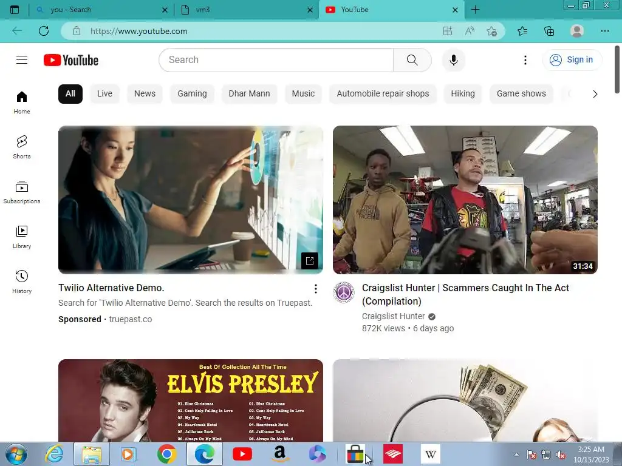Screen dimensions: 622x466
Task: Select the All filter chip
Action: [70, 94]
